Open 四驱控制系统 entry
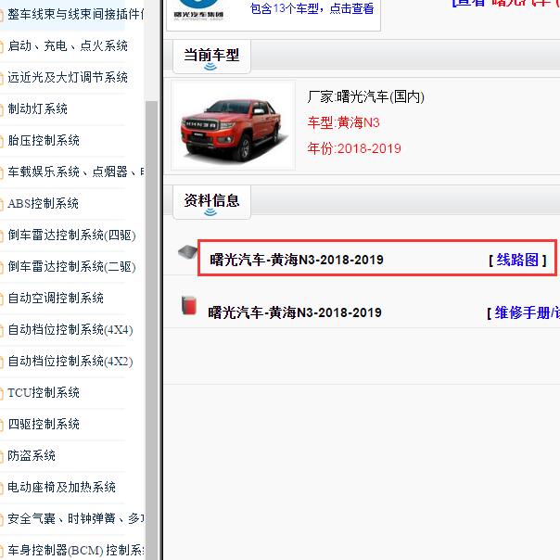 pyautogui.click(x=44, y=424)
